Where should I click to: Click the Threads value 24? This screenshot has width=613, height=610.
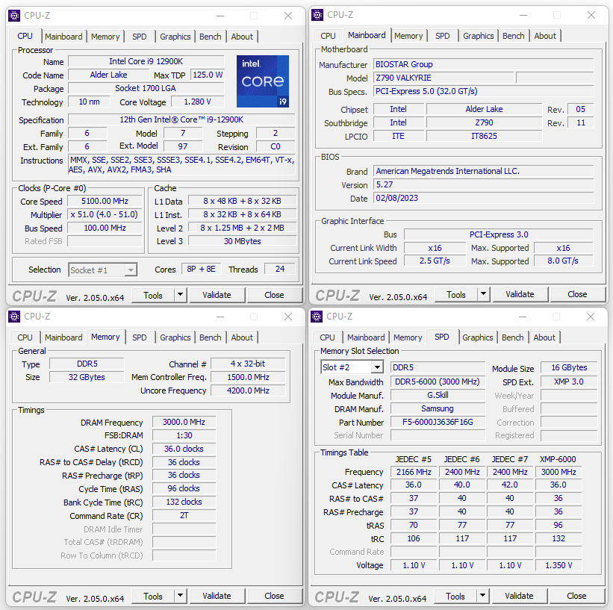click(x=280, y=269)
